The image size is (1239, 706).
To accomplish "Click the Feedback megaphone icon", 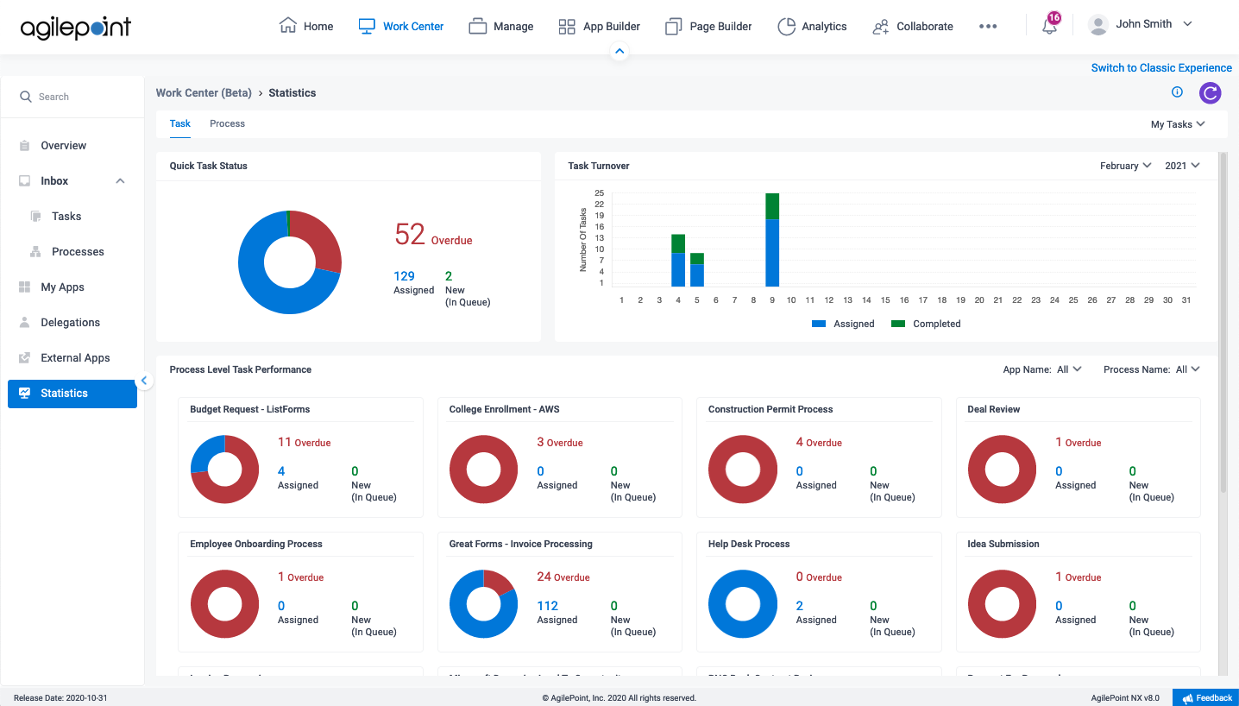I will click(1188, 697).
